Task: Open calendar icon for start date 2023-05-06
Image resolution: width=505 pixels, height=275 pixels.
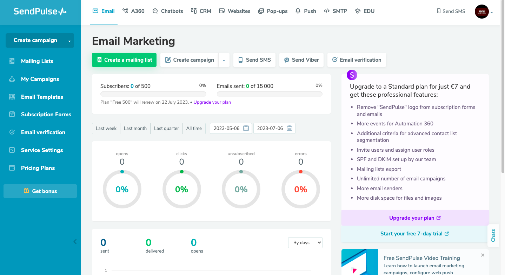Action: 246,128
